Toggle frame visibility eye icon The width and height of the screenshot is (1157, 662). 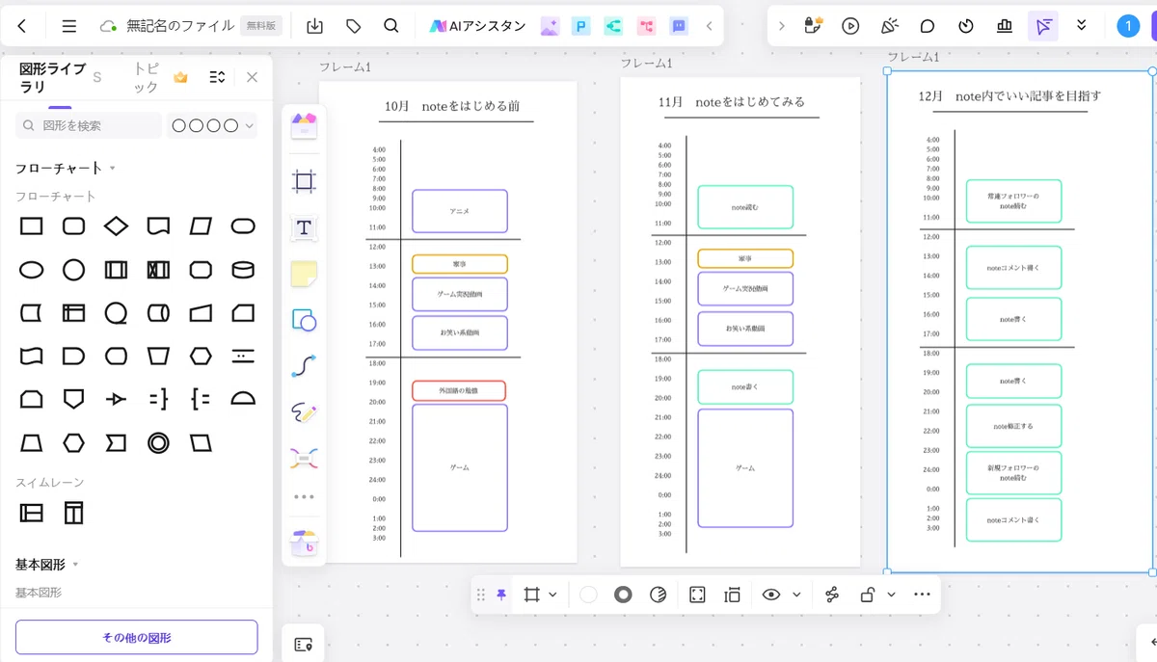[x=770, y=595]
